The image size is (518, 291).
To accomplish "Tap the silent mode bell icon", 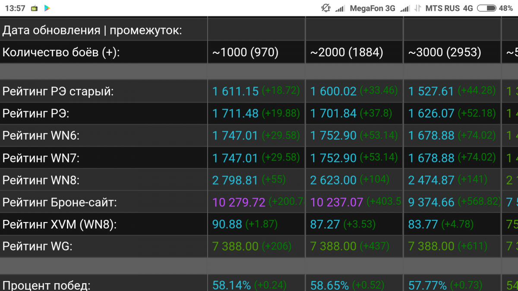I will click(x=326, y=8).
